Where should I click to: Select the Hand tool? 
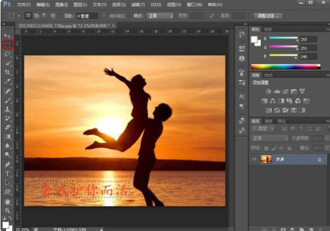(x=8, y=201)
